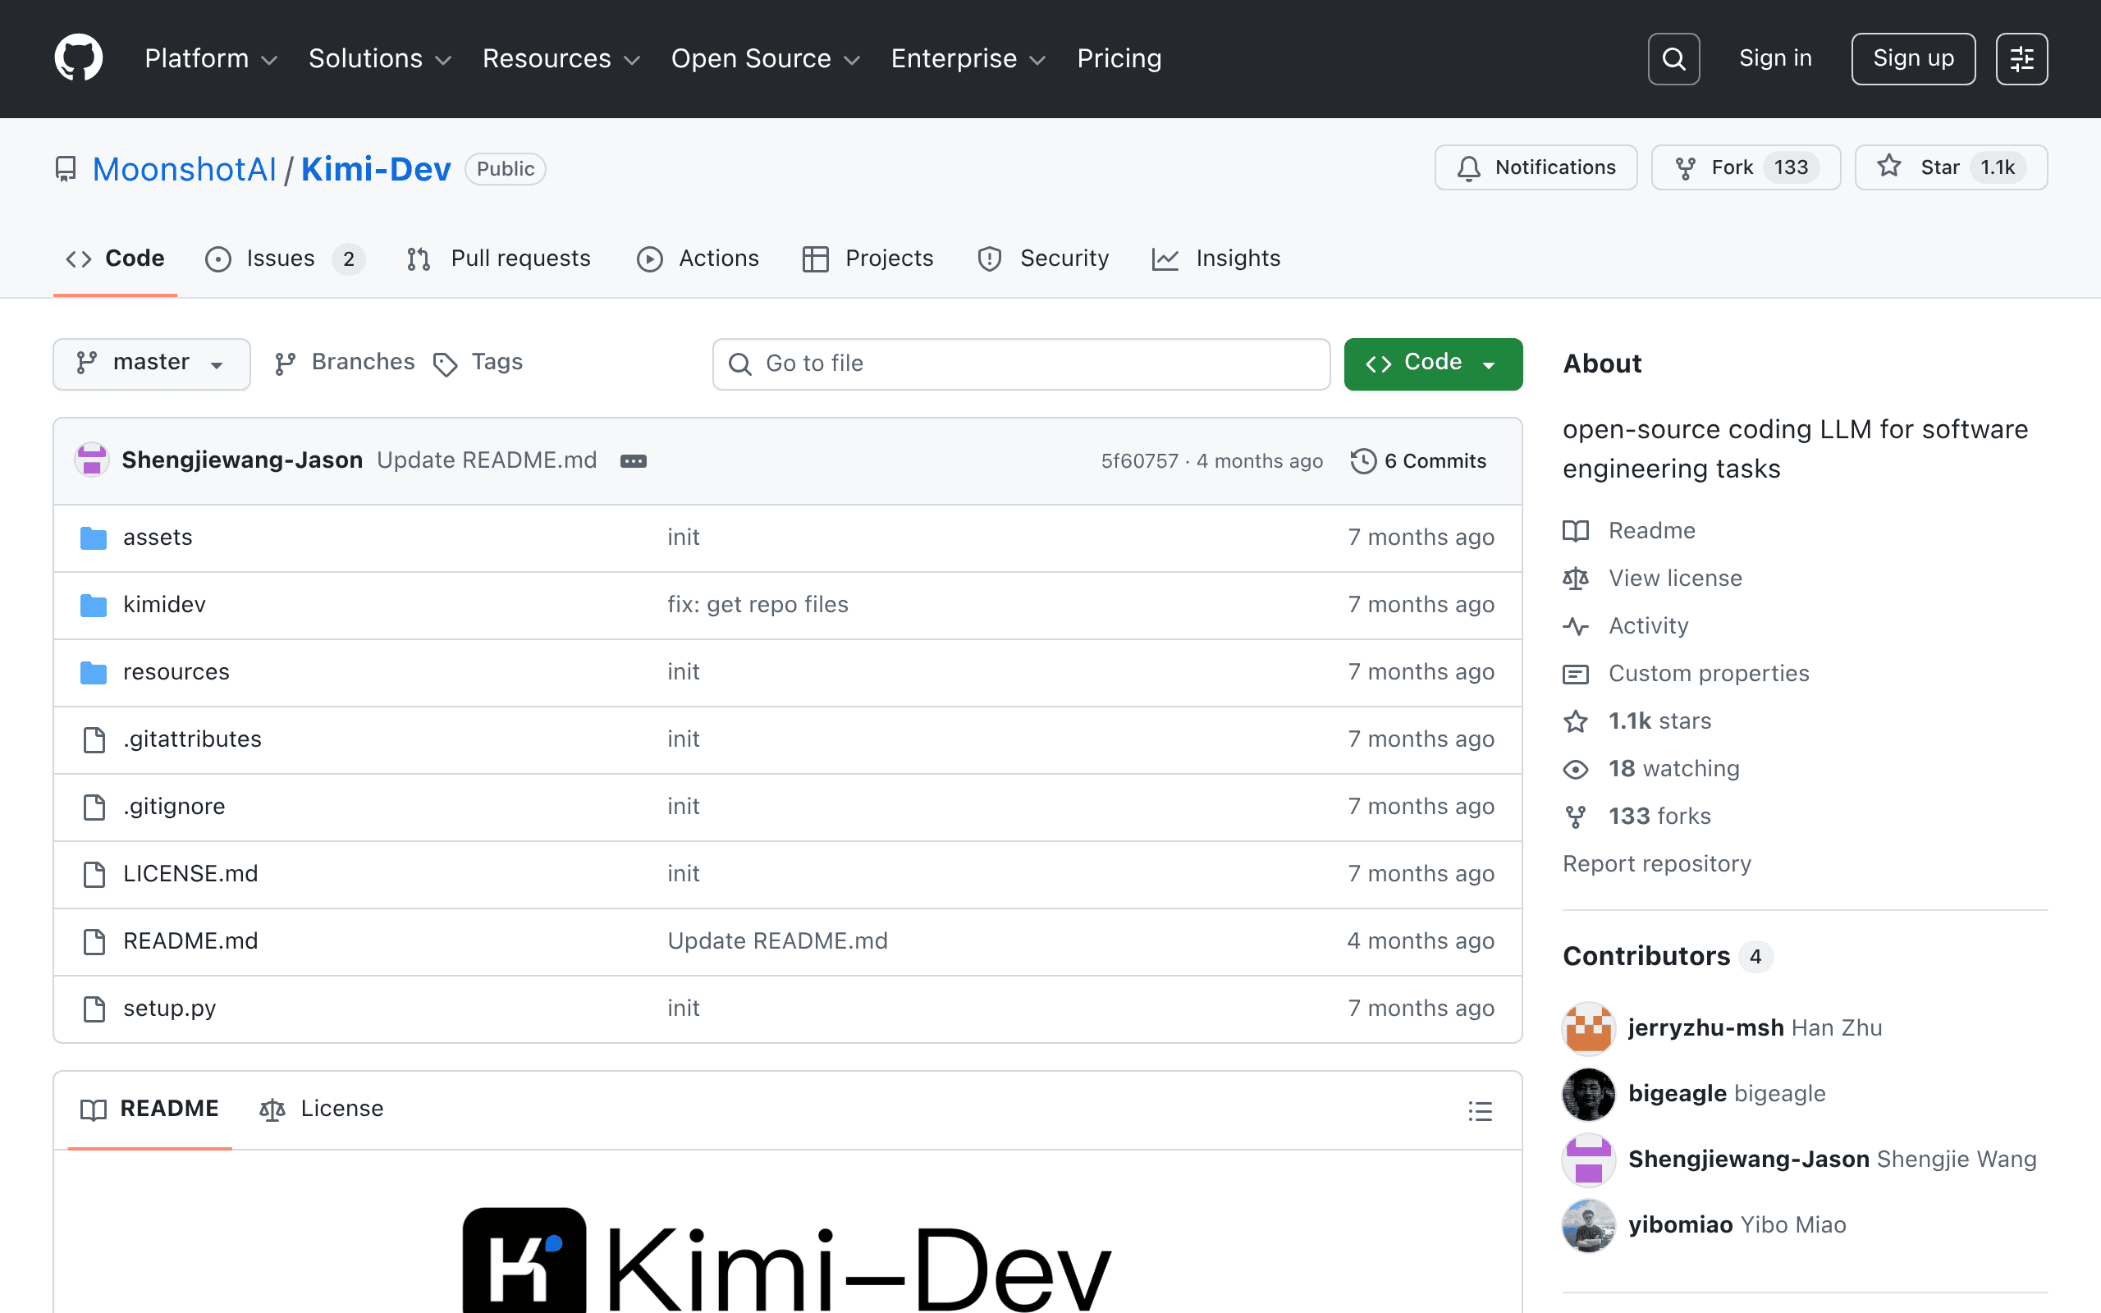
Task: Star the Kimi-Dev repository
Action: point(1951,167)
